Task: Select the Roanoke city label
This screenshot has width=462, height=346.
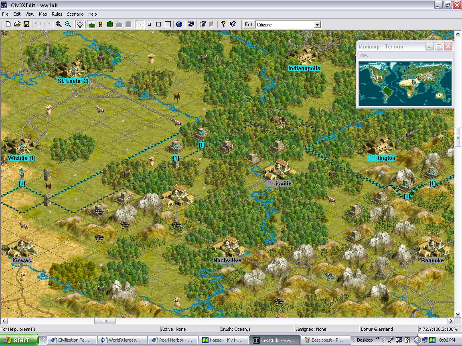Action: pos(432,260)
